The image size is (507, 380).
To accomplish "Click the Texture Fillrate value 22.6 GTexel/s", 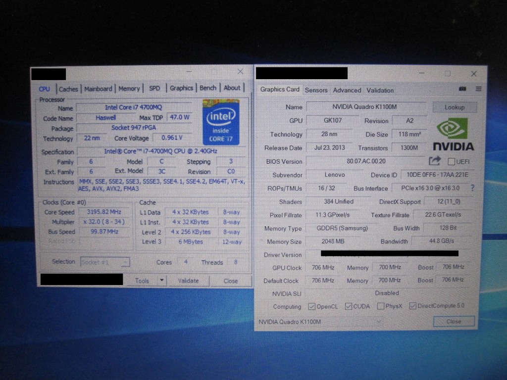I will (x=443, y=215).
